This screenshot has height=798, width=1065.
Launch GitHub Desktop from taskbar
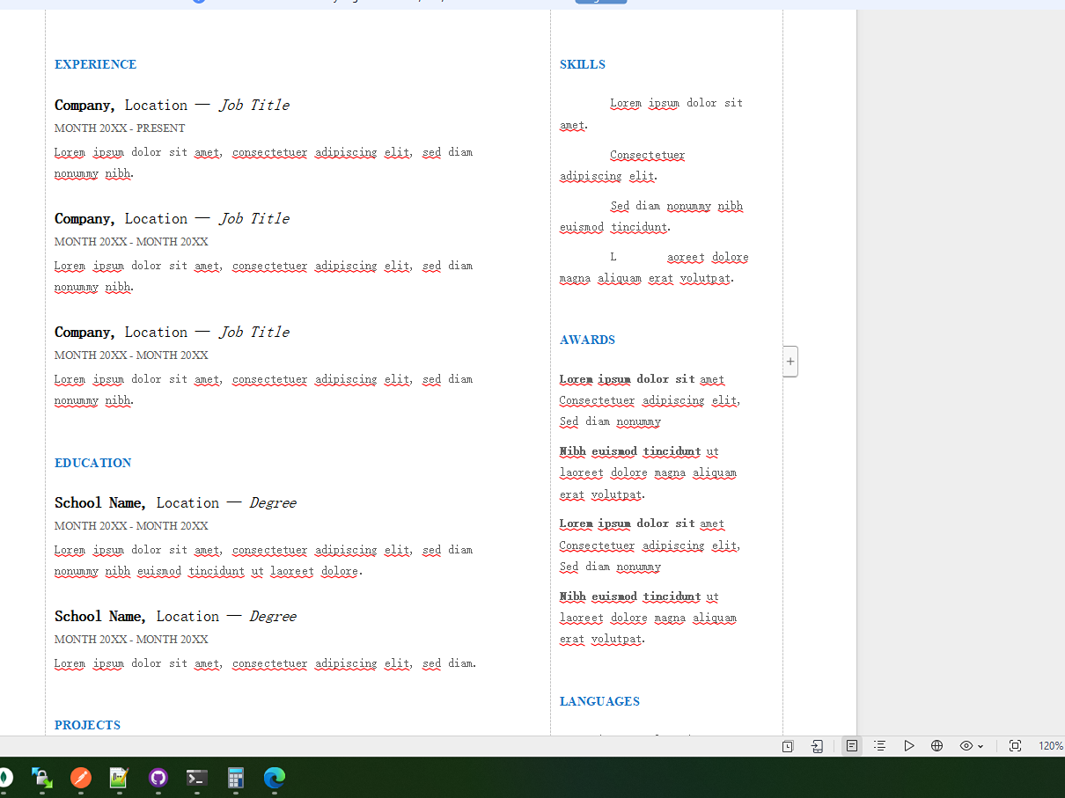pos(158,778)
